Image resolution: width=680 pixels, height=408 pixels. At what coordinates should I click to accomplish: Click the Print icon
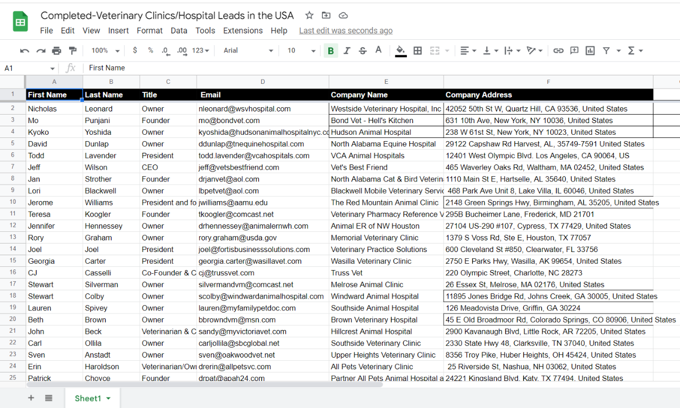point(57,50)
